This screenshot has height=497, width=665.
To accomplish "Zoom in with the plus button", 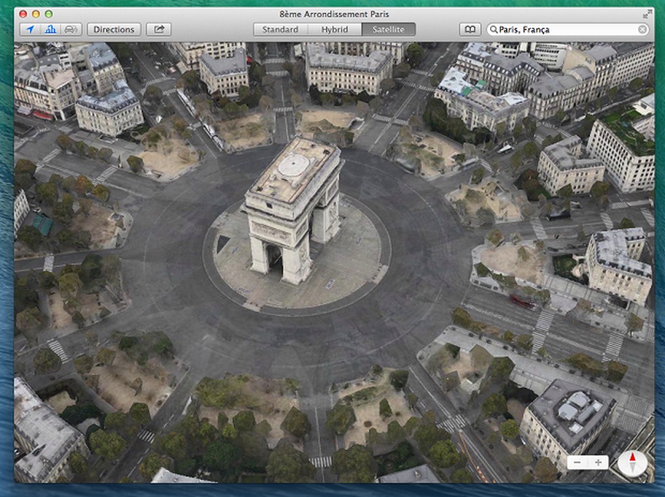I will [599, 463].
